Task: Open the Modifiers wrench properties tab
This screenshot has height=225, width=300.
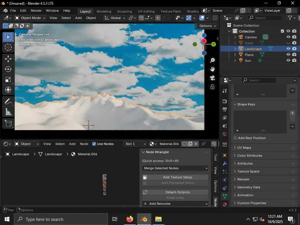Action: (x=225, y=163)
